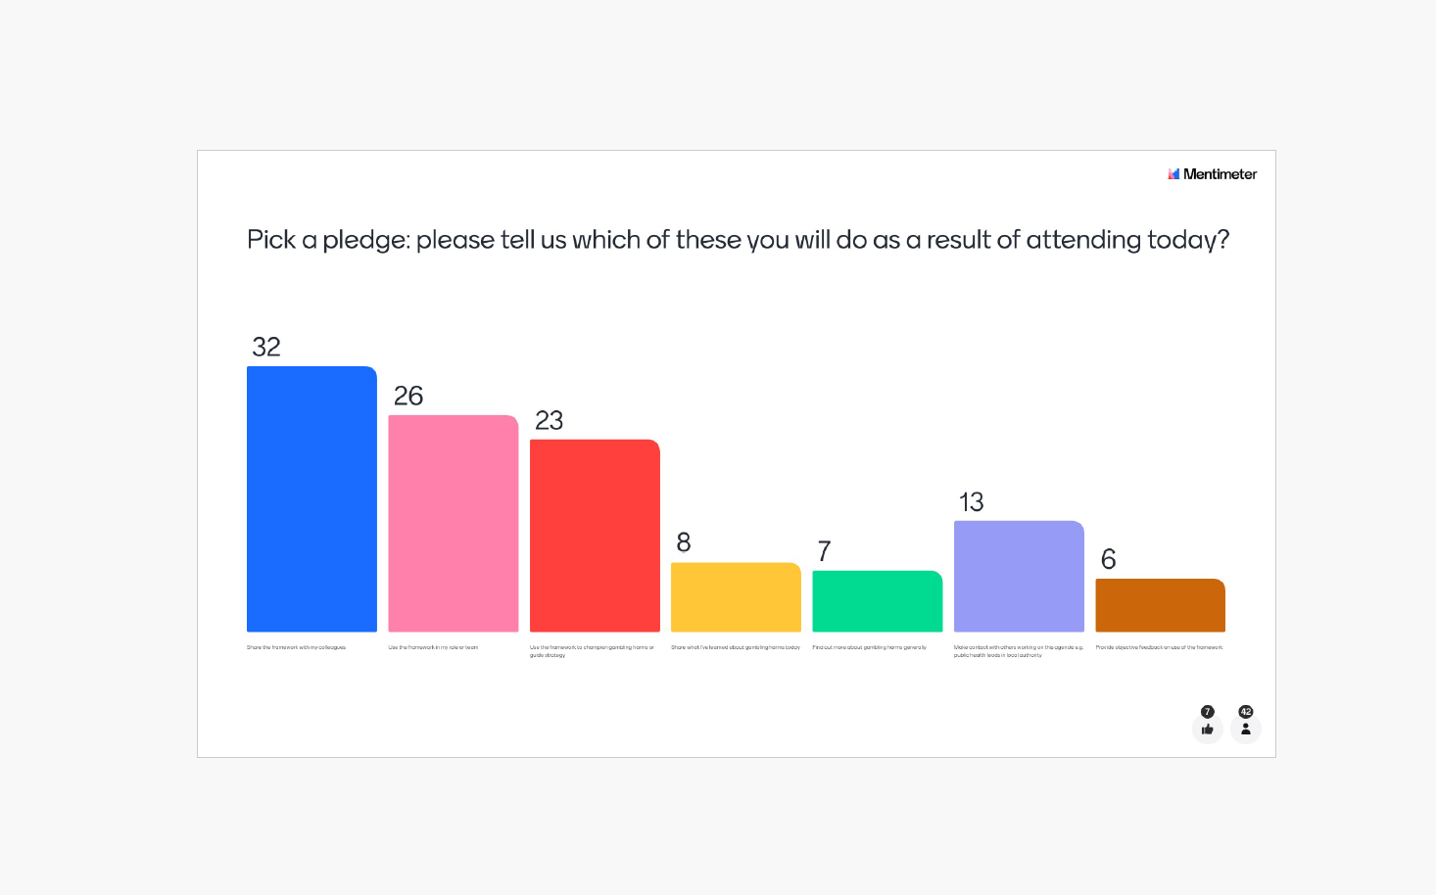Select the purple bar with 13 votes
1436x895 pixels.
[x=1019, y=577]
